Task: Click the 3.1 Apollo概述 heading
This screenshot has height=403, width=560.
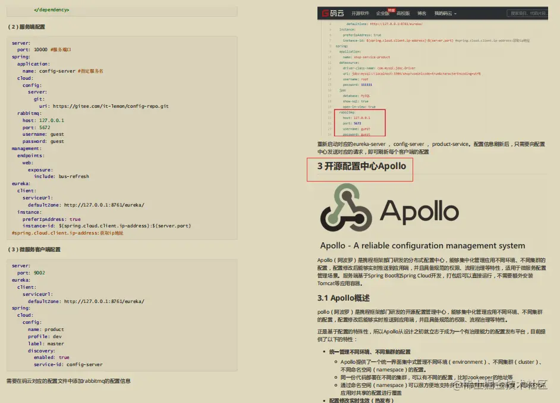Action: [x=343, y=298]
